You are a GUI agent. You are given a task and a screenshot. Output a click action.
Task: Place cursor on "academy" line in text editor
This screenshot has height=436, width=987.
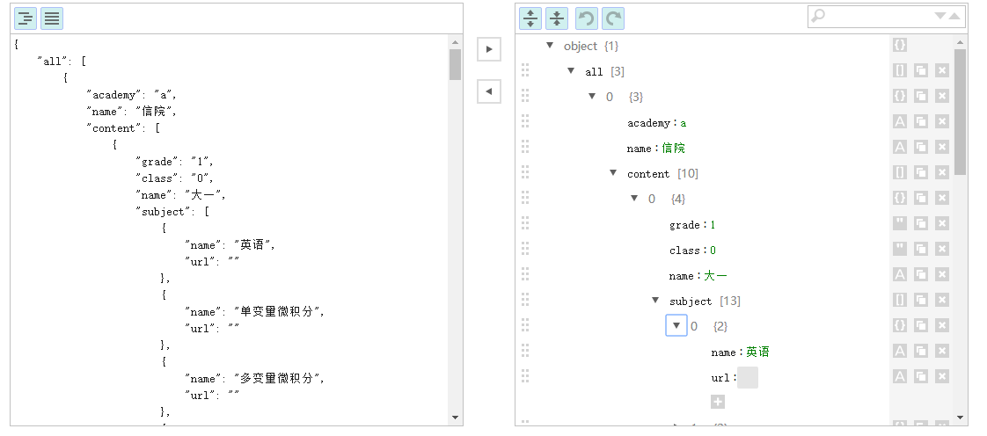click(132, 95)
